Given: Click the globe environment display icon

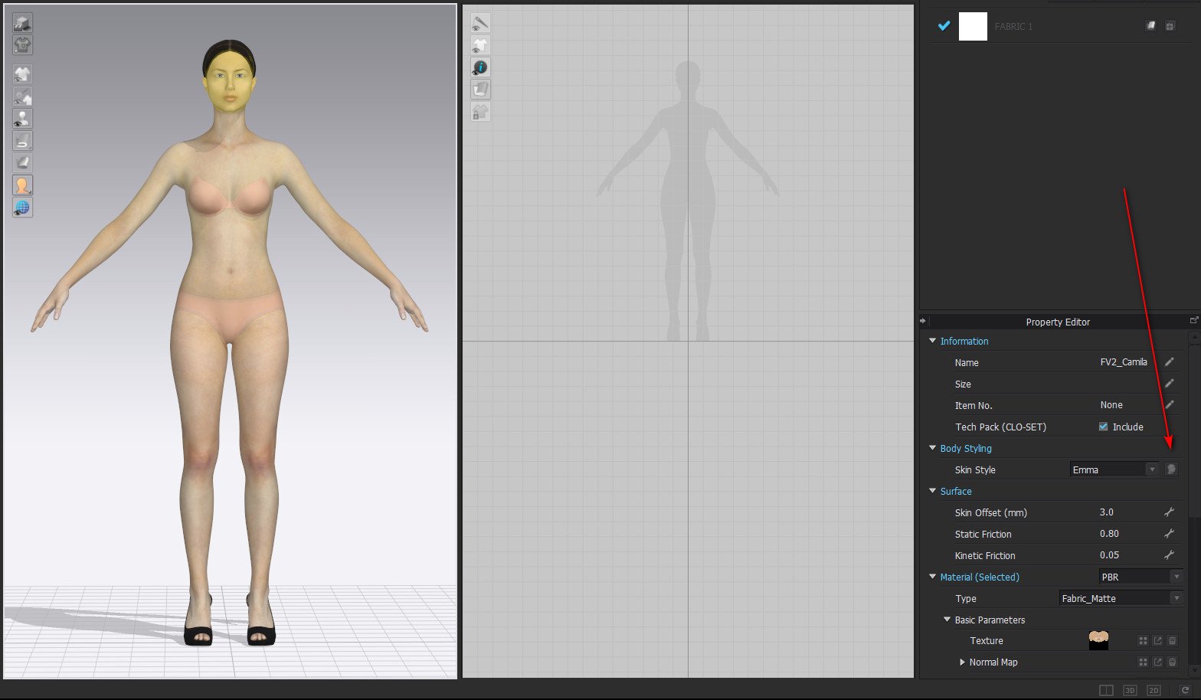Looking at the screenshot, I should pos(22,208).
